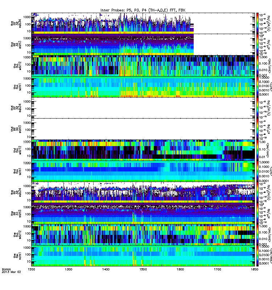
Task: Click the "hhmm" axis unit label
Action: click(6, 269)
